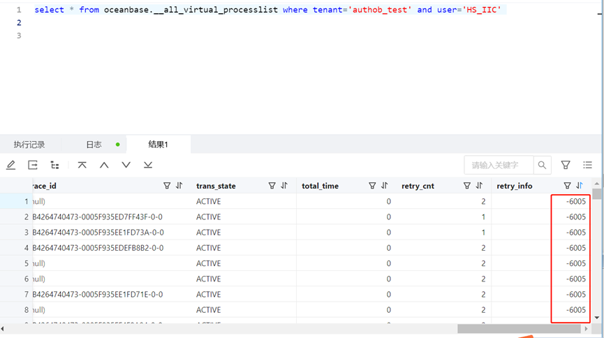The width and height of the screenshot is (604, 338).
Task: Click retry_cnt value 1 in row 2
Action: point(483,217)
